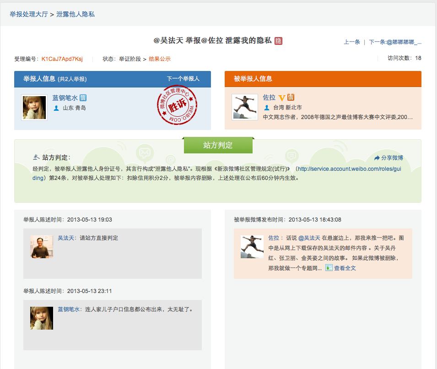Click 被举报人信息 orange header
437x369 pixels.
[253, 79]
